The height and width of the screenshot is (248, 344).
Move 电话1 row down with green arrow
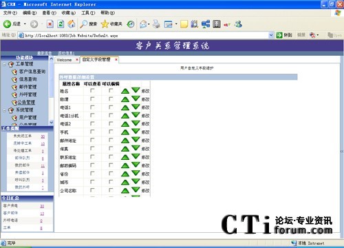(136, 107)
